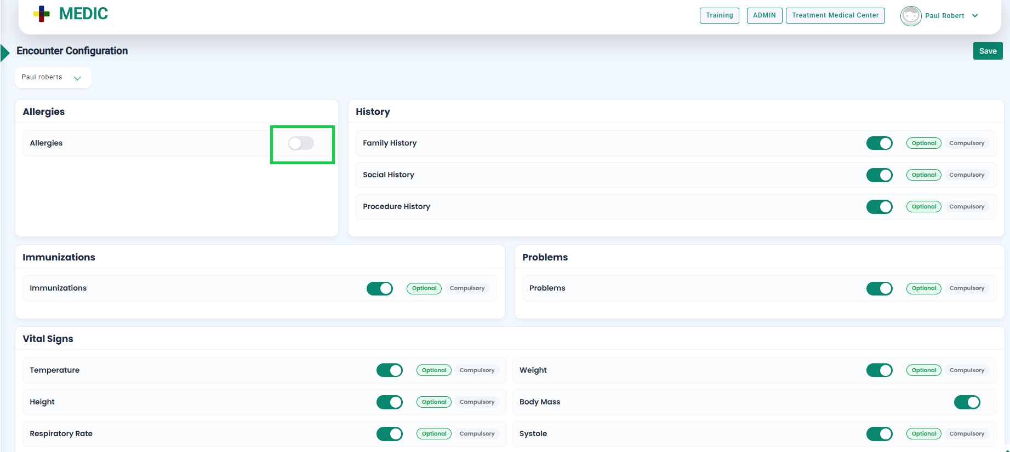Viewport: 1010px width, 452px height.
Task: Select Optional for Procedure History
Action: pyautogui.click(x=923, y=207)
